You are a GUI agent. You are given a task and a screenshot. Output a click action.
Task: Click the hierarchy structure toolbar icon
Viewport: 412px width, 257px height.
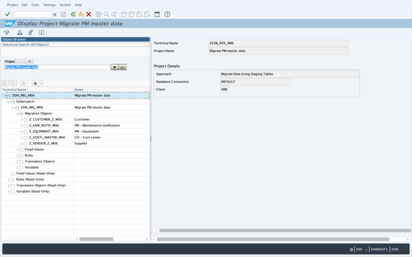click(20, 33)
